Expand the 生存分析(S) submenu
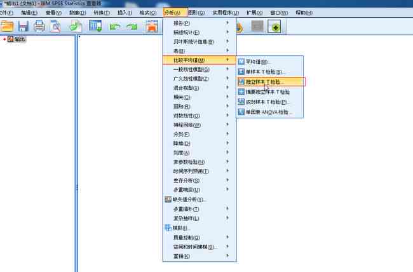This screenshot has width=413, height=272. click(x=200, y=180)
